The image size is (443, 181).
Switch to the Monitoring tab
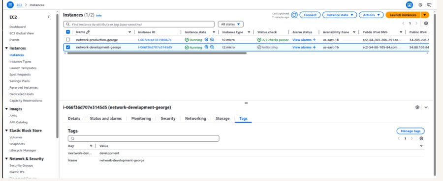click(141, 119)
